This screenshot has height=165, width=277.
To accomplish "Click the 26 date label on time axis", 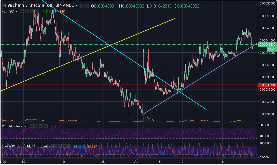I will coord(103,162).
